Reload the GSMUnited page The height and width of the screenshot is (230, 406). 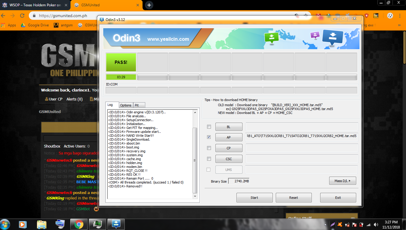point(22,16)
